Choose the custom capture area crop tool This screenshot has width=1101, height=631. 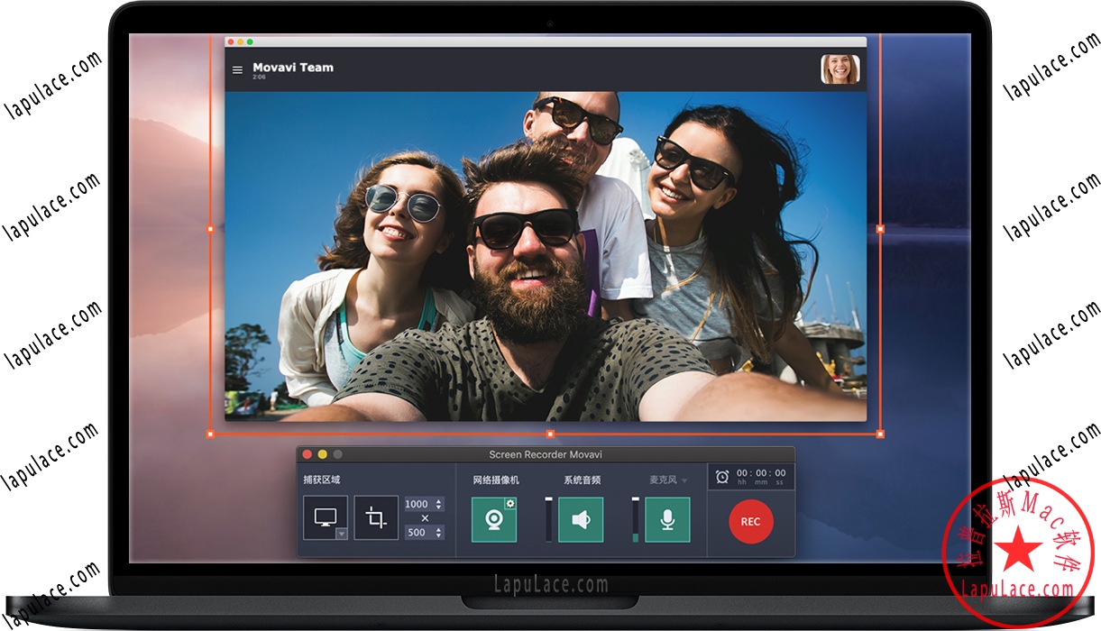click(x=376, y=518)
